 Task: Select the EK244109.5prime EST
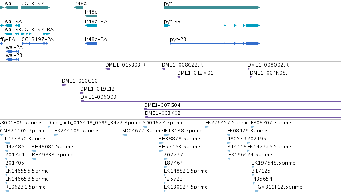[x=56, y=135]
